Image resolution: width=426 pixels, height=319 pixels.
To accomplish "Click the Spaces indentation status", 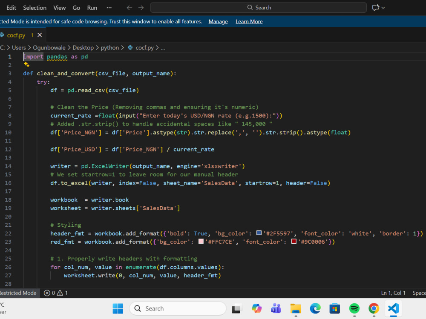I will (x=419, y=293).
